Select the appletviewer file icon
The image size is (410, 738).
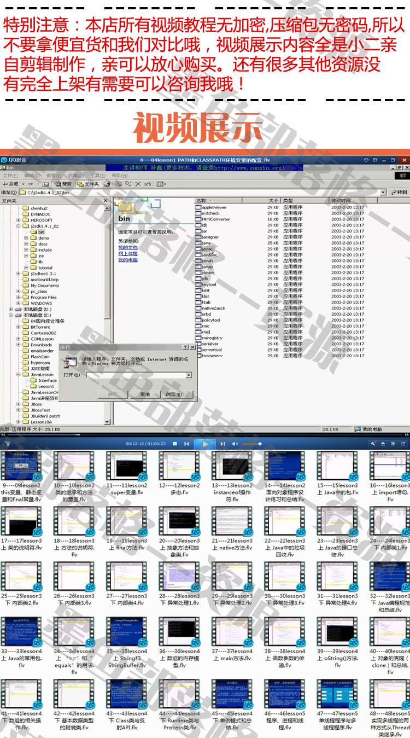pyautogui.click(x=198, y=207)
